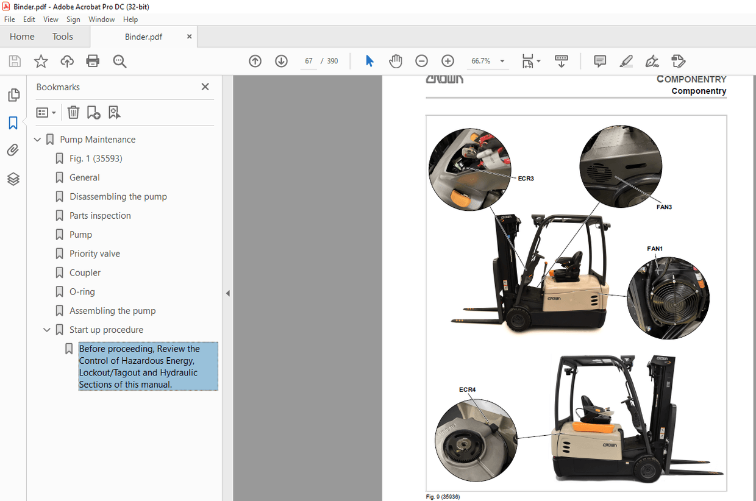Collapse the Pump Maintenance bookmark
This screenshot has width=756, height=501.
(38, 140)
